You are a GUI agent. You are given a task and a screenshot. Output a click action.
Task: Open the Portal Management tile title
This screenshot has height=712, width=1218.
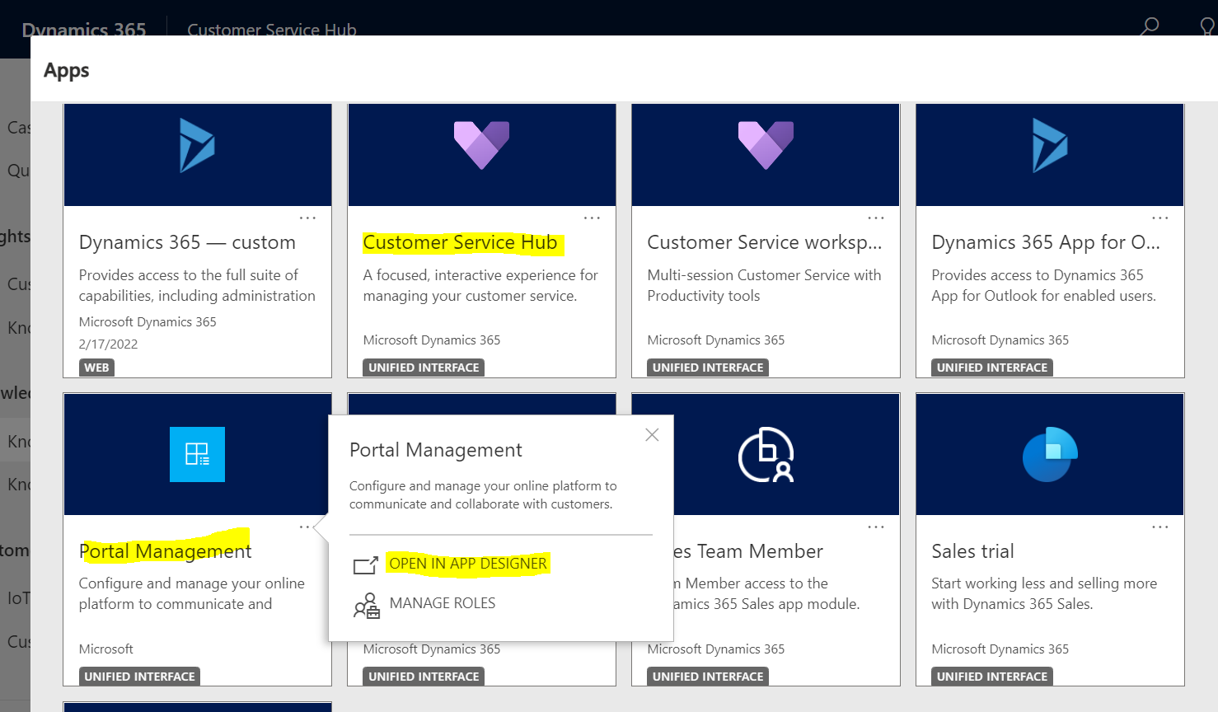tap(165, 551)
